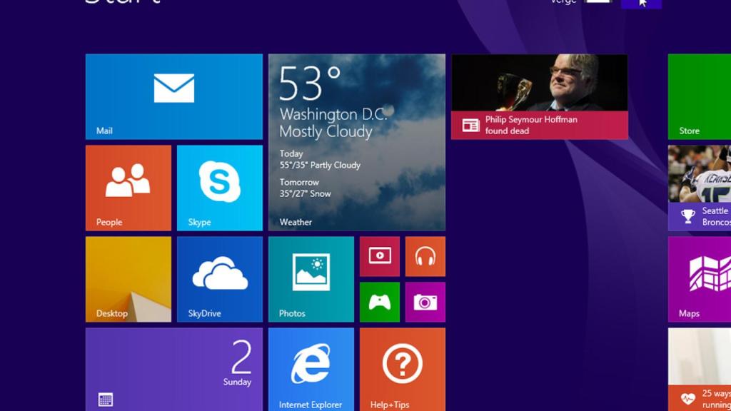
Task: Launch Skype from the Start screen
Action: coord(219,187)
